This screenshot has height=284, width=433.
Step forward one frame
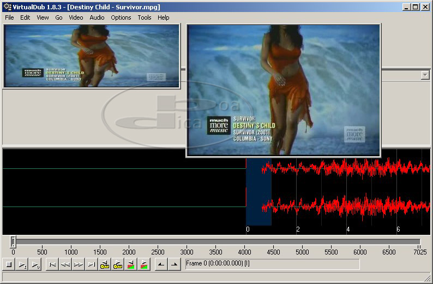pos(79,265)
